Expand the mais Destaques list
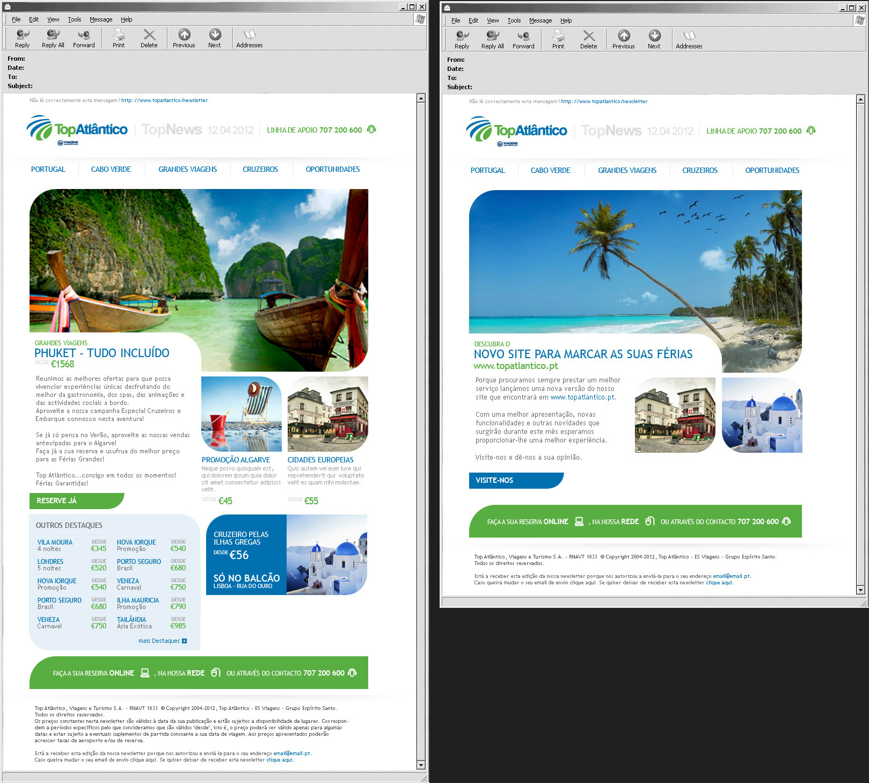The height and width of the screenshot is (783, 869). 163,641
